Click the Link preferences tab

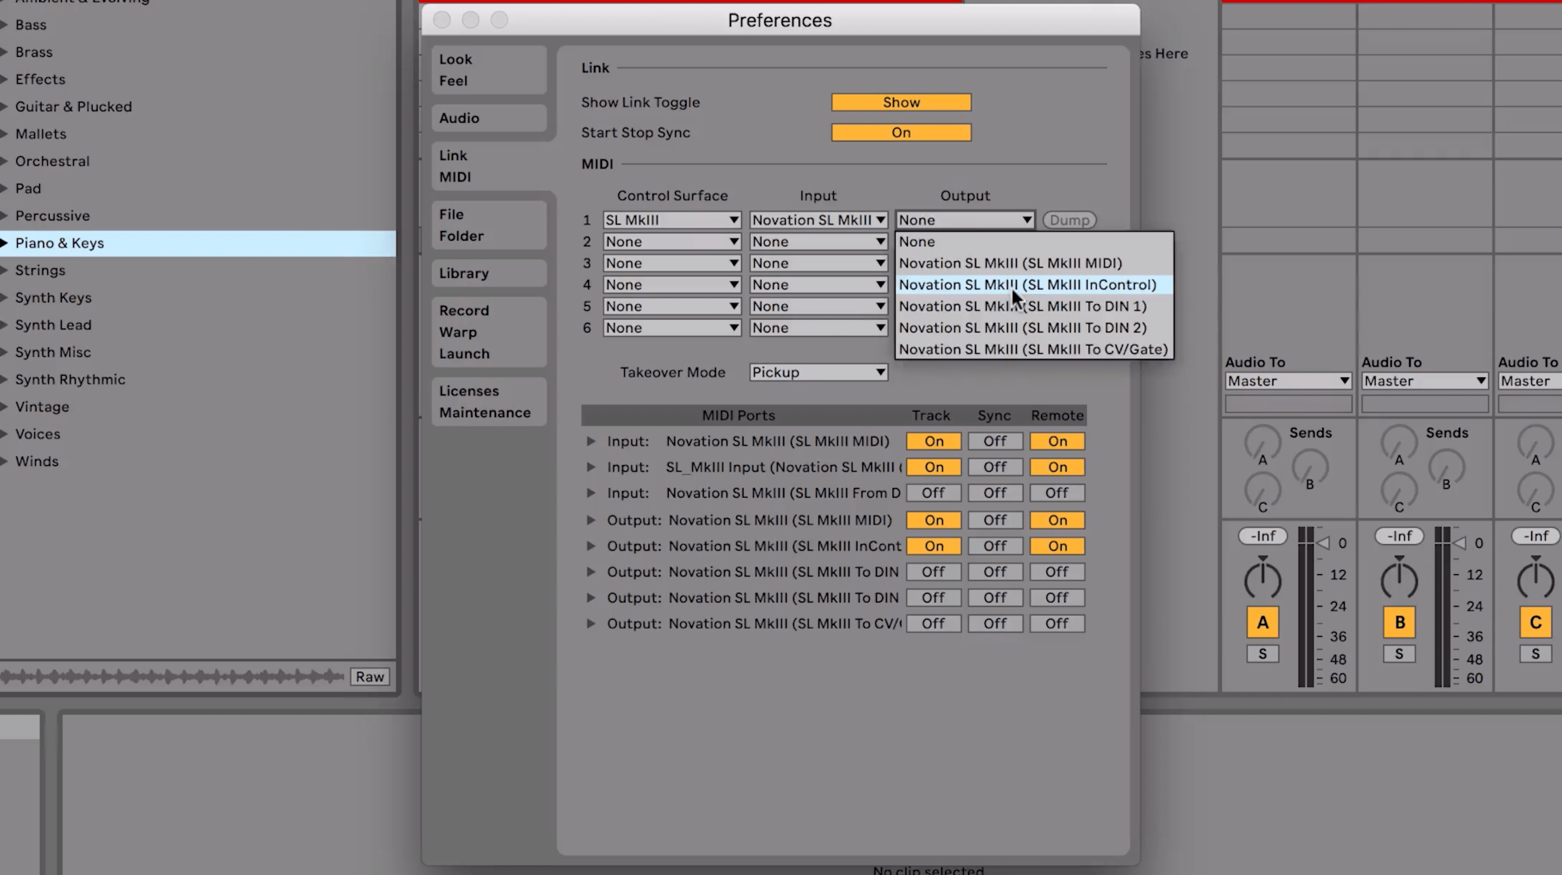tap(452, 155)
